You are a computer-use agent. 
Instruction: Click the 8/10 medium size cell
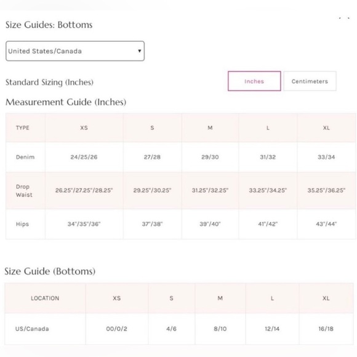pyautogui.click(x=220, y=329)
